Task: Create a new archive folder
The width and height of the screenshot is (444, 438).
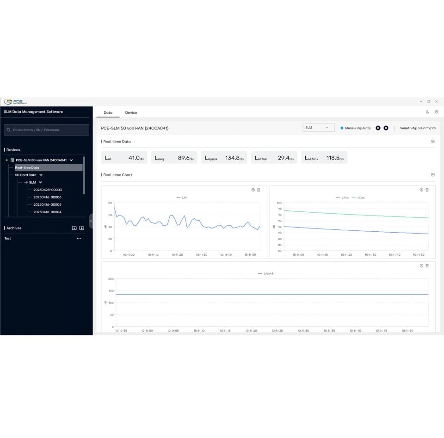Action: 74,228
